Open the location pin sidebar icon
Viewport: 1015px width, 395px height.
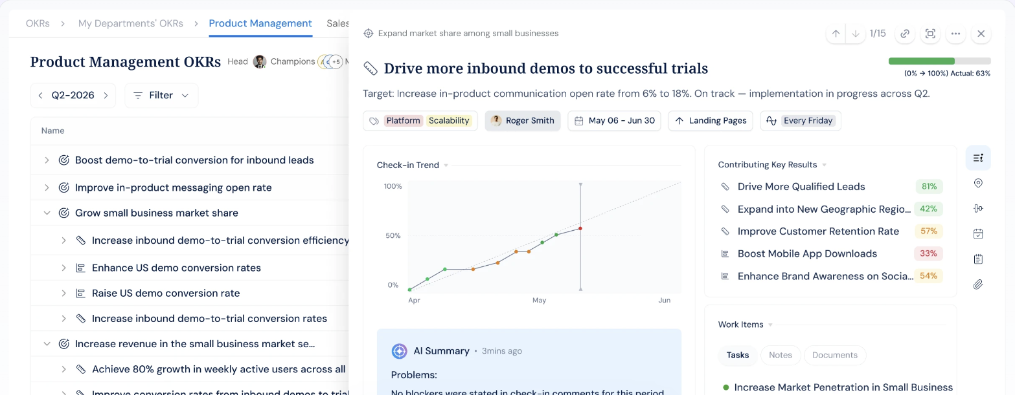978,183
